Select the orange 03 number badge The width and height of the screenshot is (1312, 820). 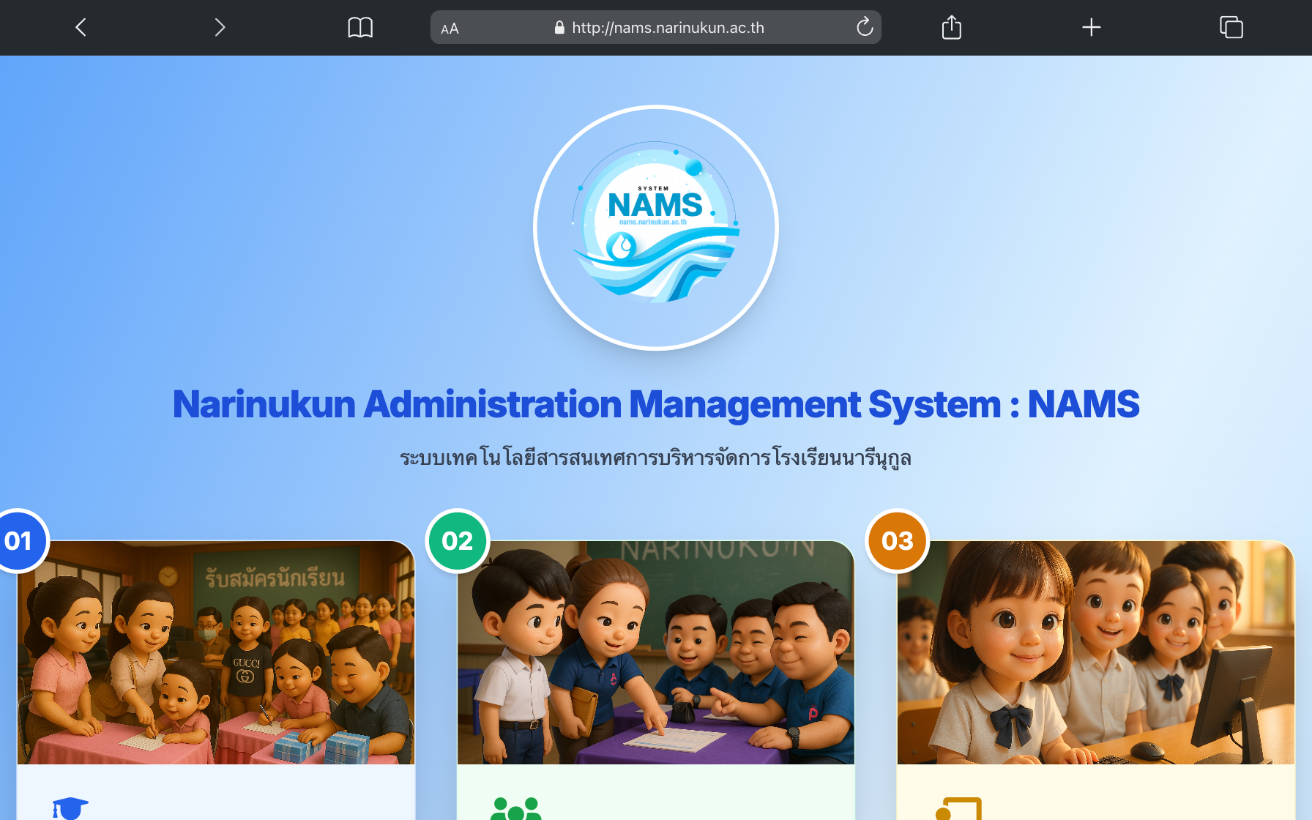pyautogui.click(x=897, y=541)
